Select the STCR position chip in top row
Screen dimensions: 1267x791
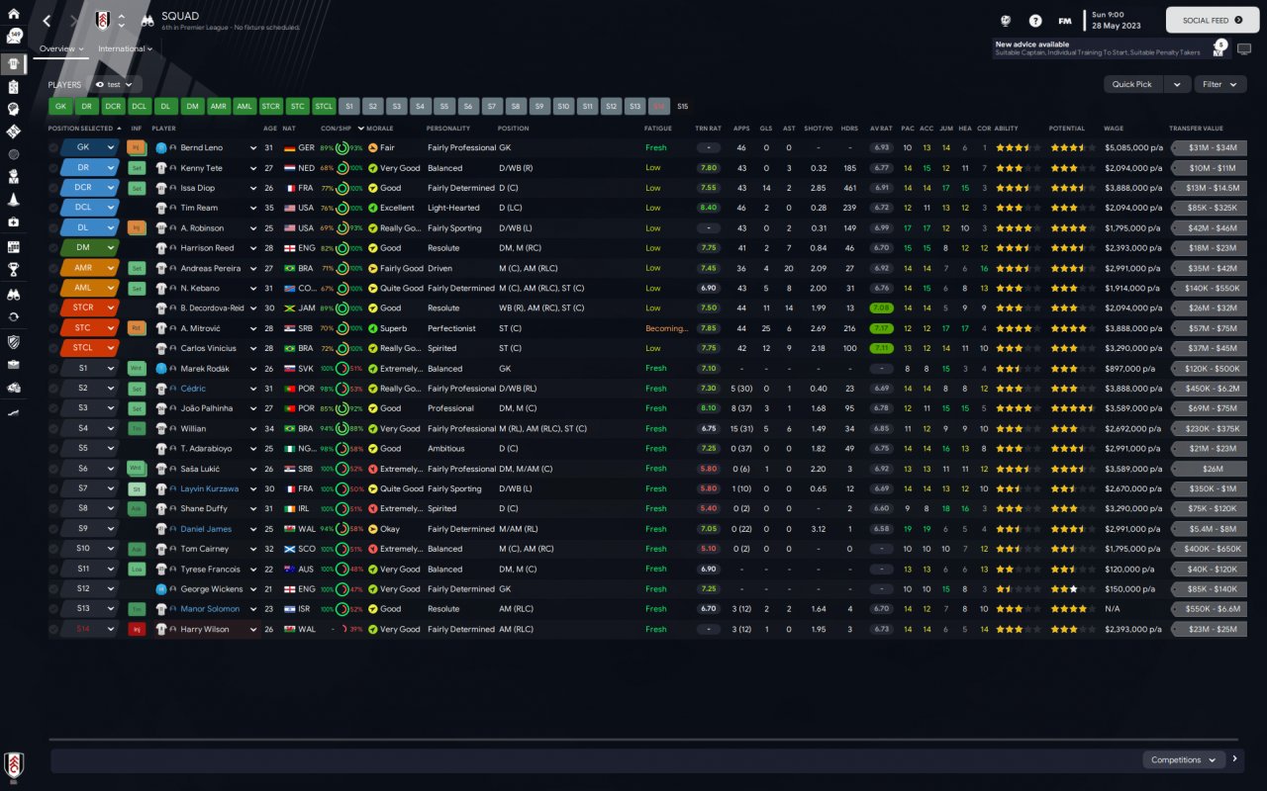pos(270,106)
